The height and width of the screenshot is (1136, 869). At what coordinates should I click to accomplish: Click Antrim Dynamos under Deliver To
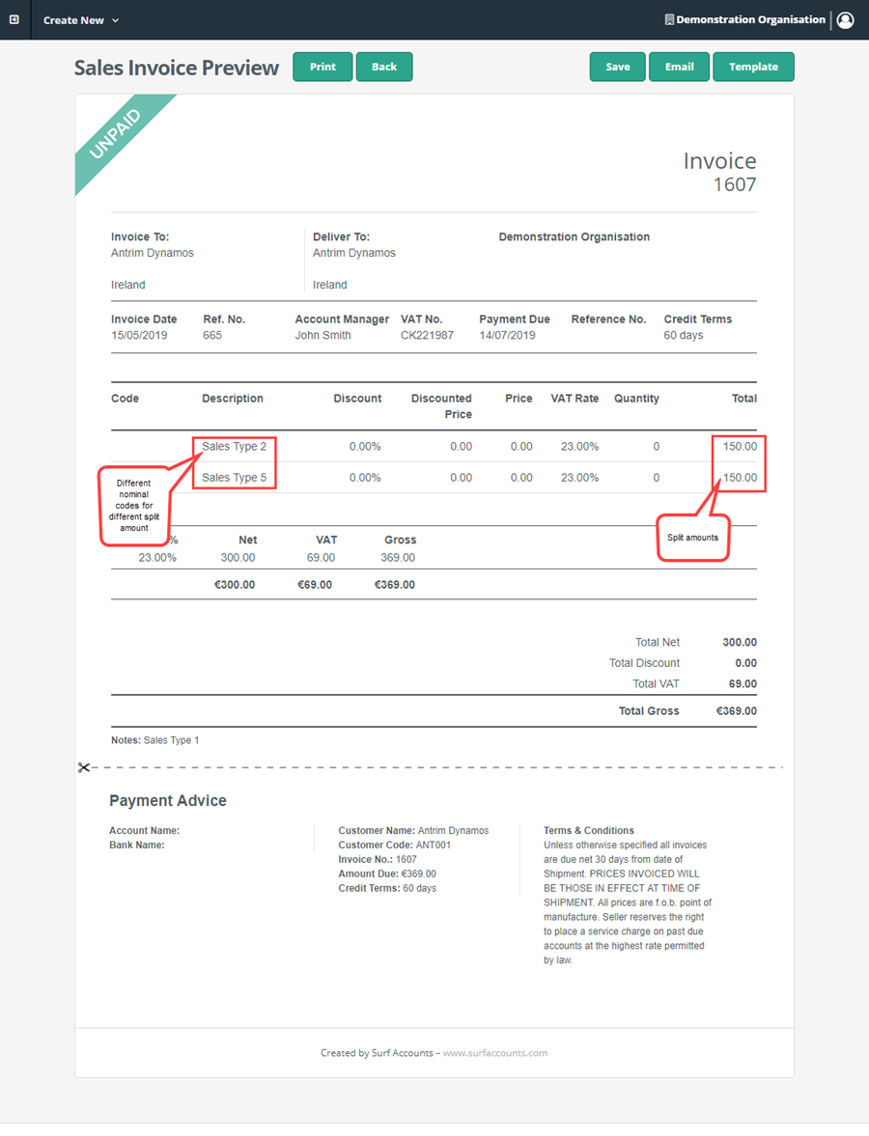pyautogui.click(x=353, y=253)
